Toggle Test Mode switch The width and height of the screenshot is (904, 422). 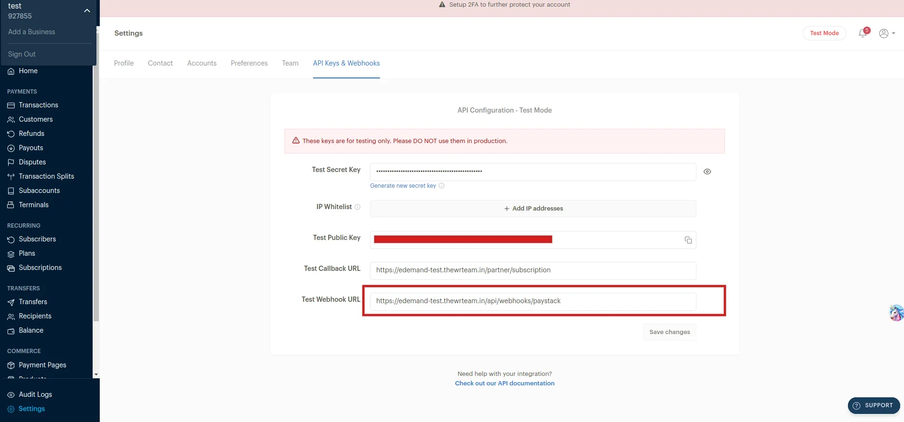tap(824, 33)
